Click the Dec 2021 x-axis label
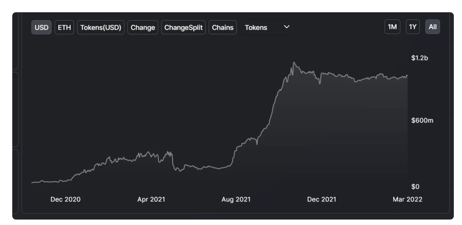The width and height of the screenshot is (462, 225). [x=322, y=199]
